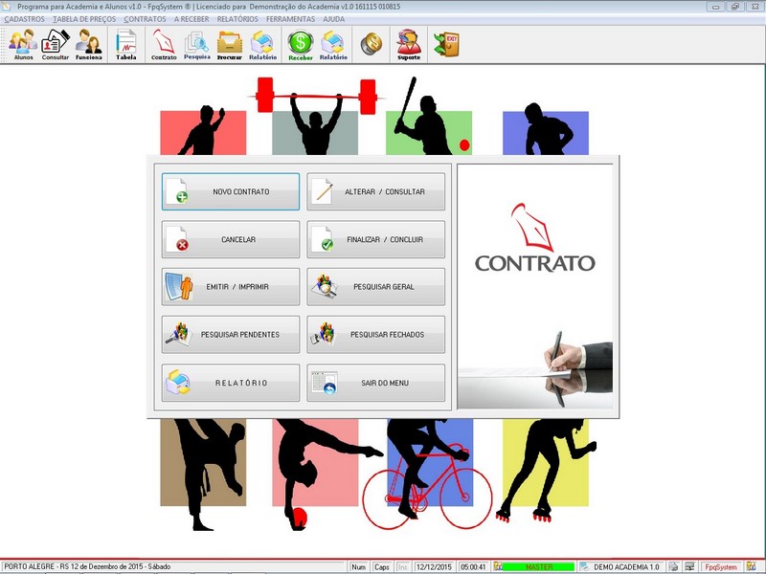The height and width of the screenshot is (574, 766).
Task: Open the CONTRATOS menu
Action: [x=146, y=19]
